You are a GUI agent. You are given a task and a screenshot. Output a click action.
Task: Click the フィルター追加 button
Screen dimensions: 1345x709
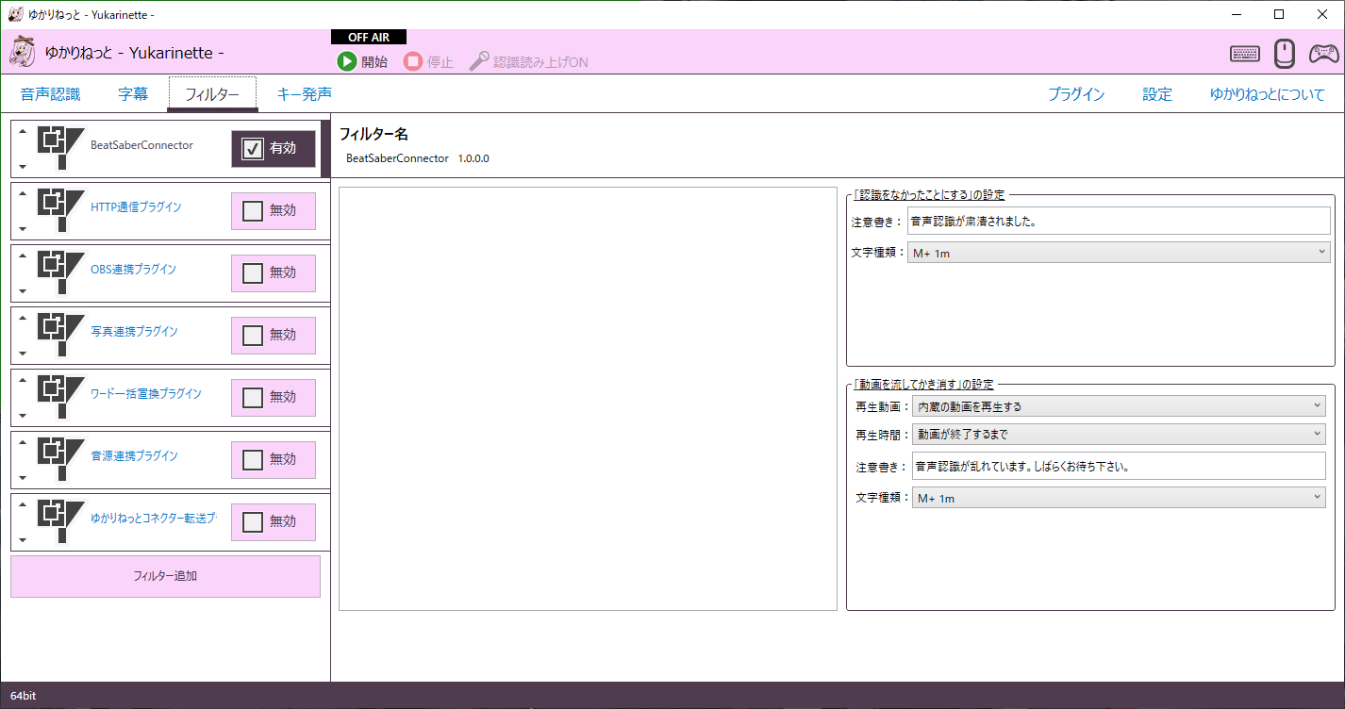pyautogui.click(x=165, y=576)
